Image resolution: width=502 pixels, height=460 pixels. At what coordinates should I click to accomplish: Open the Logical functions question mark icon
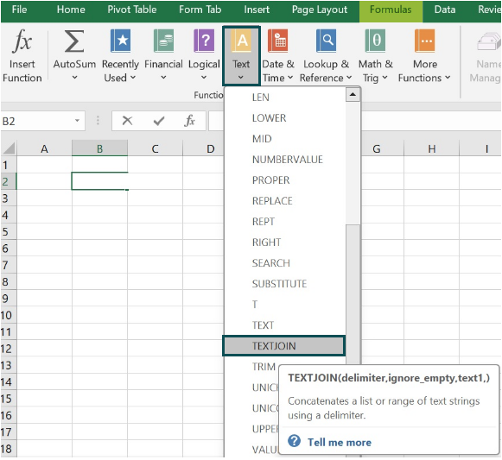[x=204, y=41]
